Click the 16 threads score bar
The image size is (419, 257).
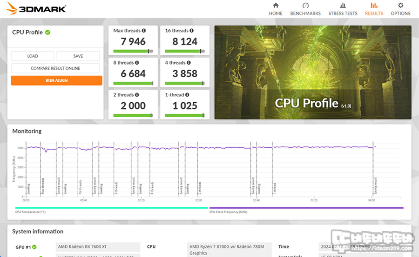pos(185,51)
